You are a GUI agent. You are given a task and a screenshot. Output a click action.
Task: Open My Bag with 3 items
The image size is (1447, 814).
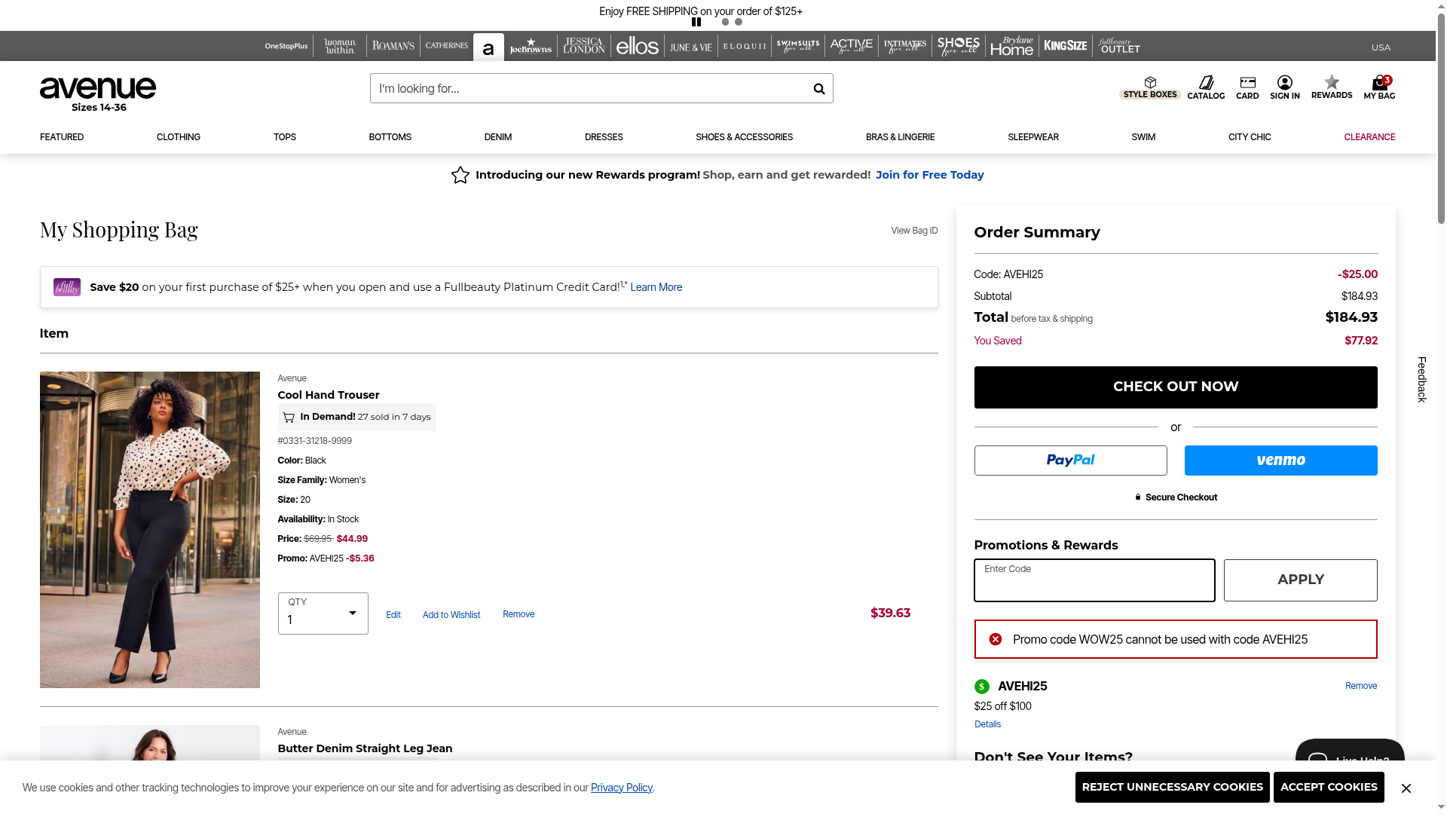point(1379,87)
